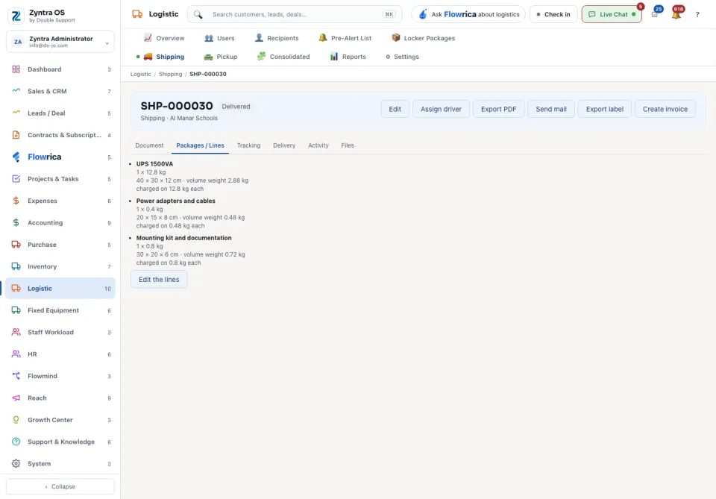The image size is (716, 499).
Task: Click the Shipping breadcrumb link
Action: click(170, 74)
